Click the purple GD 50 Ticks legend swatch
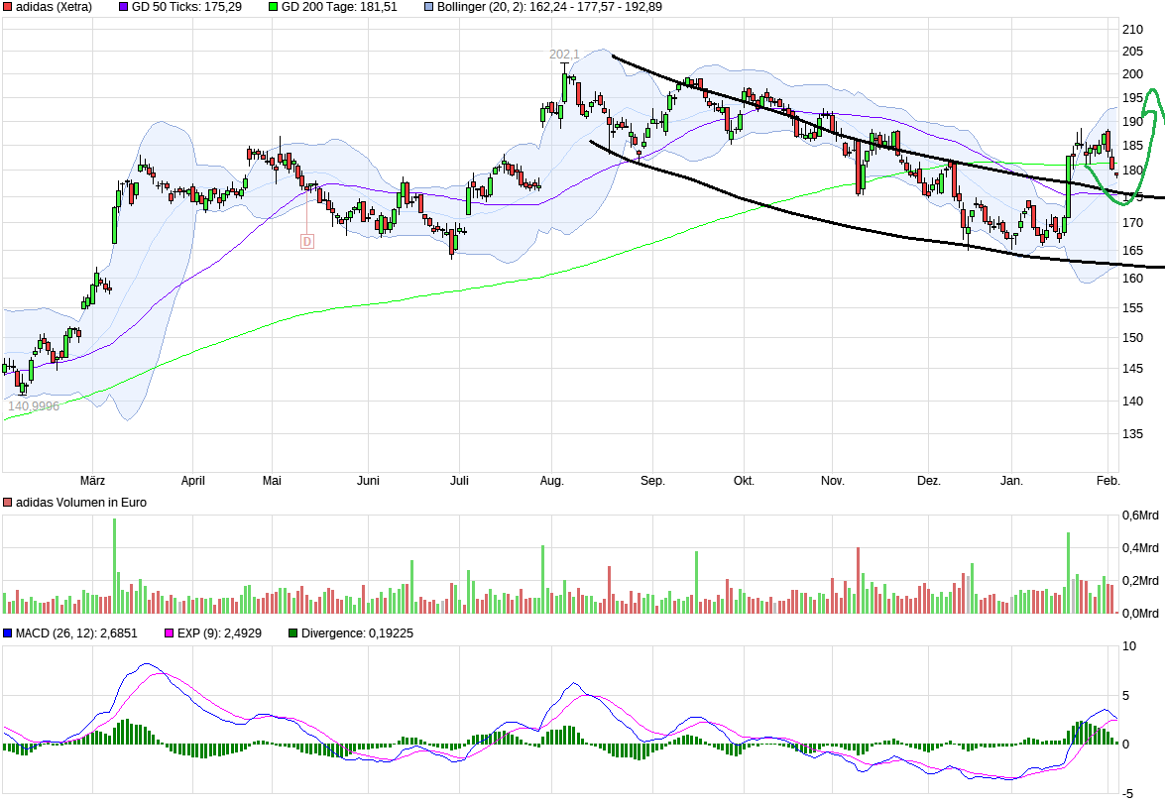Image resolution: width=1165 pixels, height=805 pixels. [x=123, y=7]
